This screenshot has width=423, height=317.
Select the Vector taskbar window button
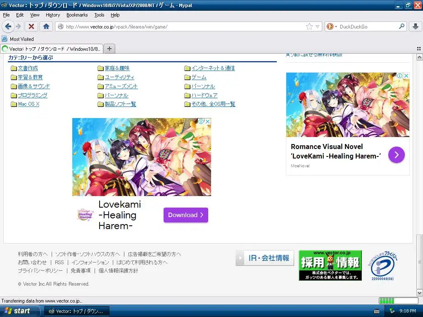pyautogui.click(x=76, y=311)
